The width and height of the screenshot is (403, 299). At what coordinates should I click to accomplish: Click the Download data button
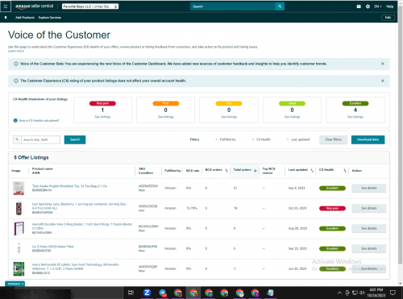[368, 139]
